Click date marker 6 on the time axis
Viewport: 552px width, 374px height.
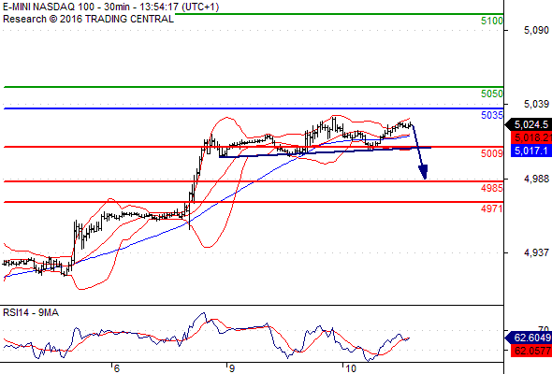(x=117, y=368)
